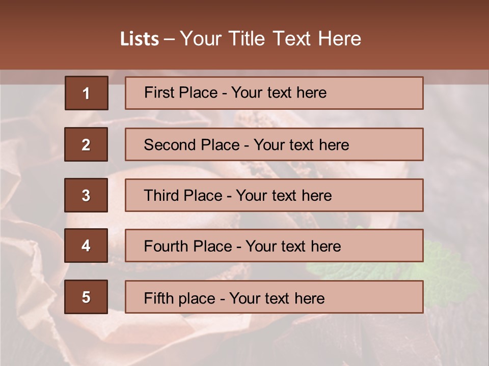This screenshot has width=489, height=366.
Task: Click the Fifth place text bar
Action: [x=274, y=296]
